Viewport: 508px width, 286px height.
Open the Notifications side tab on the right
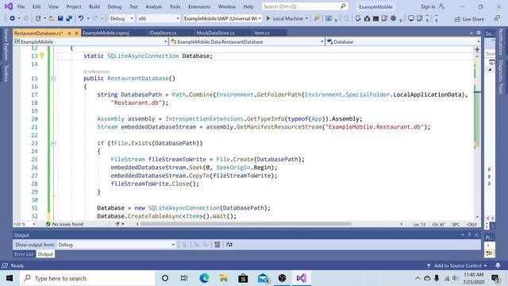pos(501,42)
